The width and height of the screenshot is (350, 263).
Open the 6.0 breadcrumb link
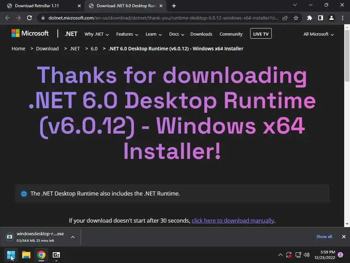(x=94, y=49)
